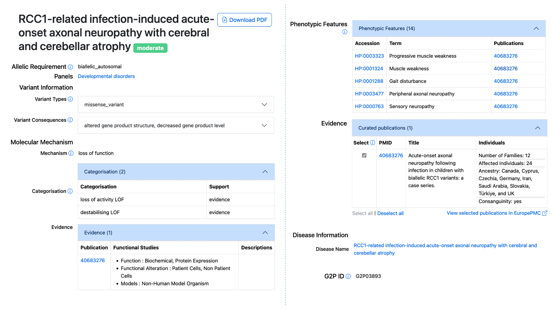Click info icon next to Variant Types

click(x=71, y=99)
